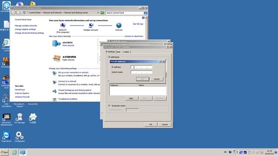Click the Gateway column header
Viewport: 278px width, 156px height.
point(123,85)
